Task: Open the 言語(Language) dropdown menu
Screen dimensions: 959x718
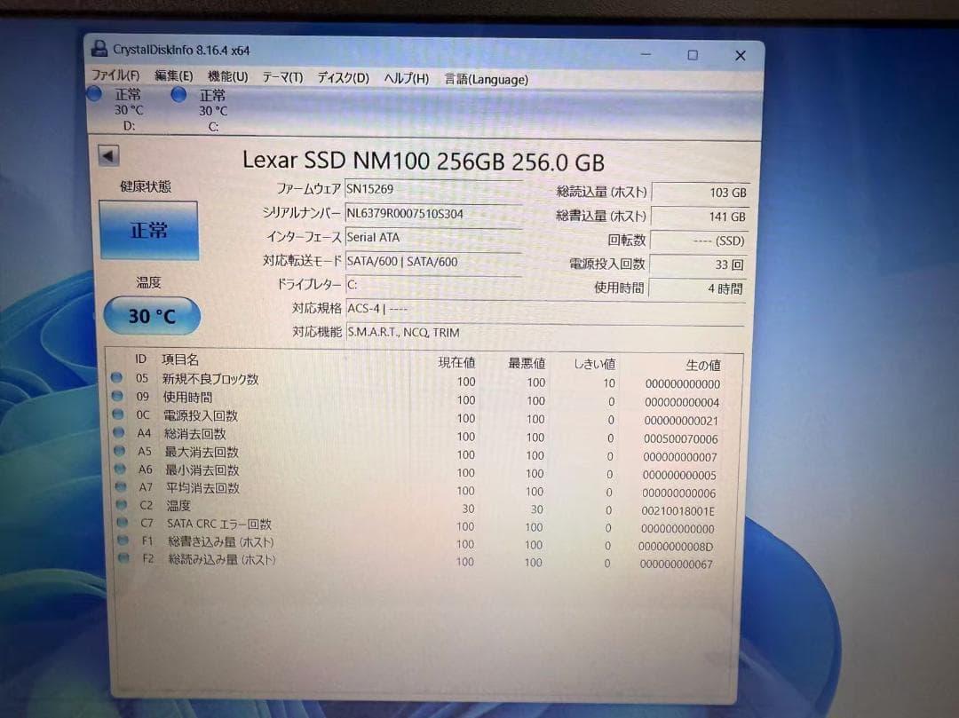Action: [485, 78]
